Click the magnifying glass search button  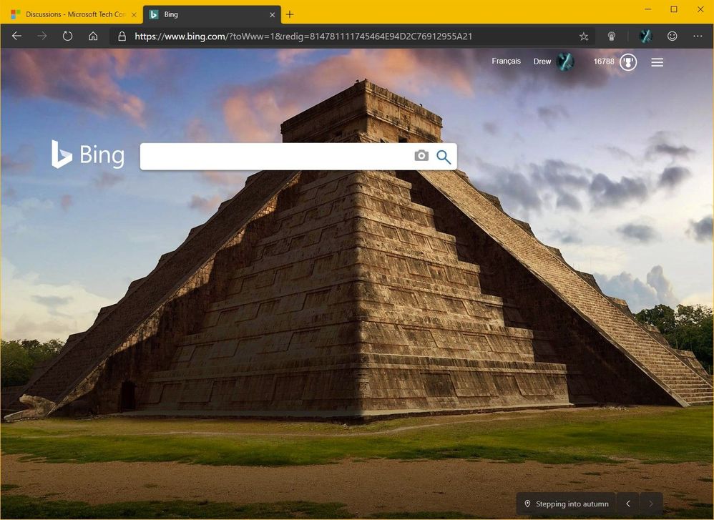coord(444,157)
